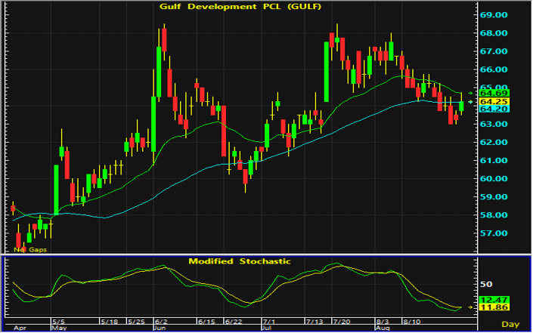Screen dimensions: 533x333
Task: Click the 59.00 price axis label
Action: [x=494, y=197]
